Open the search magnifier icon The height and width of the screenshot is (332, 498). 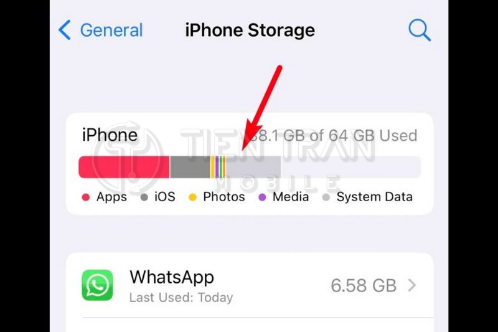pyautogui.click(x=419, y=31)
